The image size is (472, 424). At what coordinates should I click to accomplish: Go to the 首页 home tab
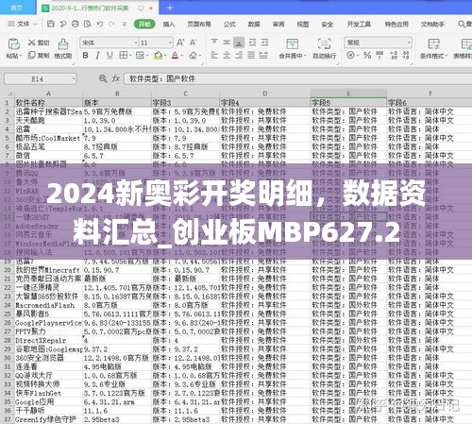pyautogui.click(x=17, y=8)
